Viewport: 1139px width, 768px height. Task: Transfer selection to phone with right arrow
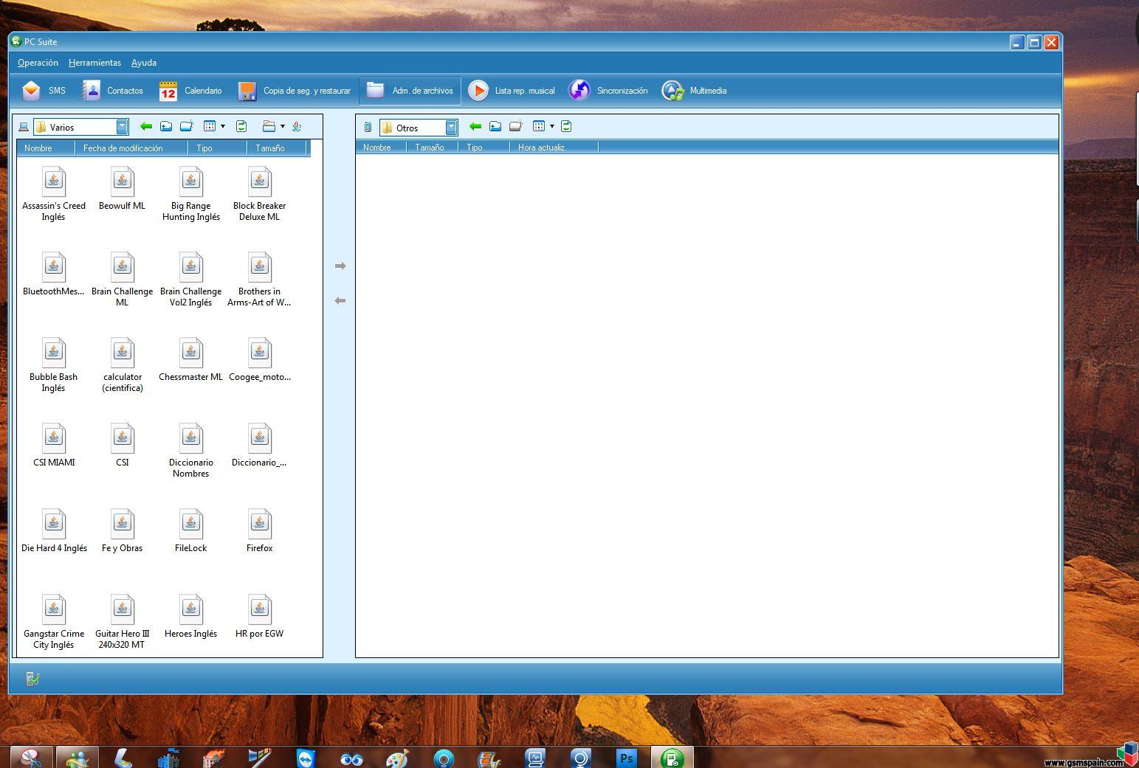(340, 266)
